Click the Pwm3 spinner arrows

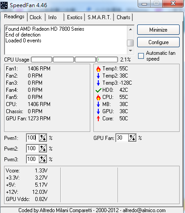(x=43, y=159)
